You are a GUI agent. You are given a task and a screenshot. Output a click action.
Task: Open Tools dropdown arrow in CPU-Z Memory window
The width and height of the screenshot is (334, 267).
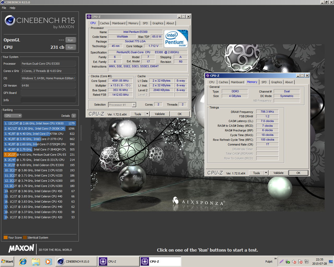[266, 173]
